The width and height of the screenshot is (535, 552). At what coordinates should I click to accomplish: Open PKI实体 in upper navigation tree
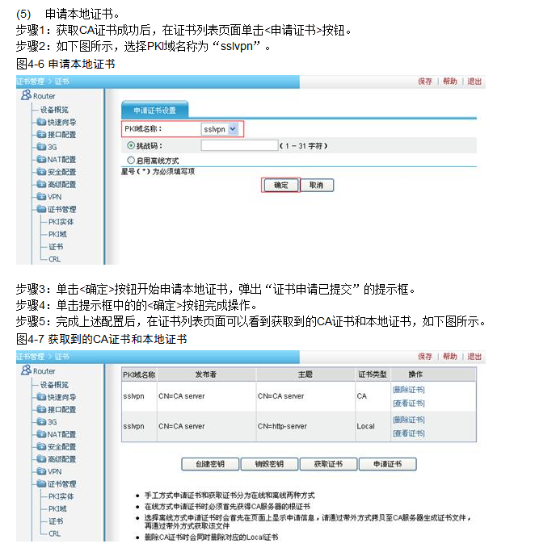point(61,222)
